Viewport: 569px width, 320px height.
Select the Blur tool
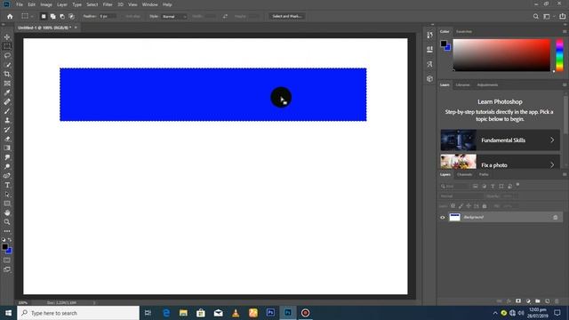click(x=7, y=157)
